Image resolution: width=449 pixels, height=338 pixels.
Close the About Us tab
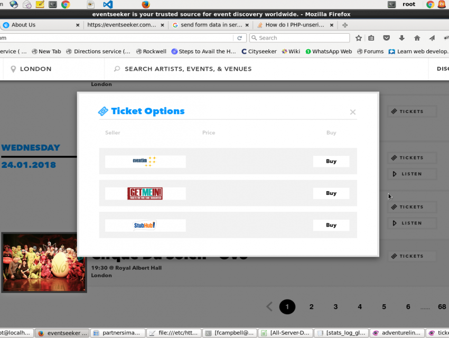(x=78, y=25)
